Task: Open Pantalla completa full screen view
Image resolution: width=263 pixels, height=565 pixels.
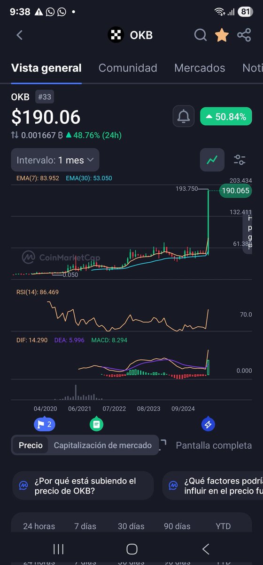Action: click(x=214, y=445)
